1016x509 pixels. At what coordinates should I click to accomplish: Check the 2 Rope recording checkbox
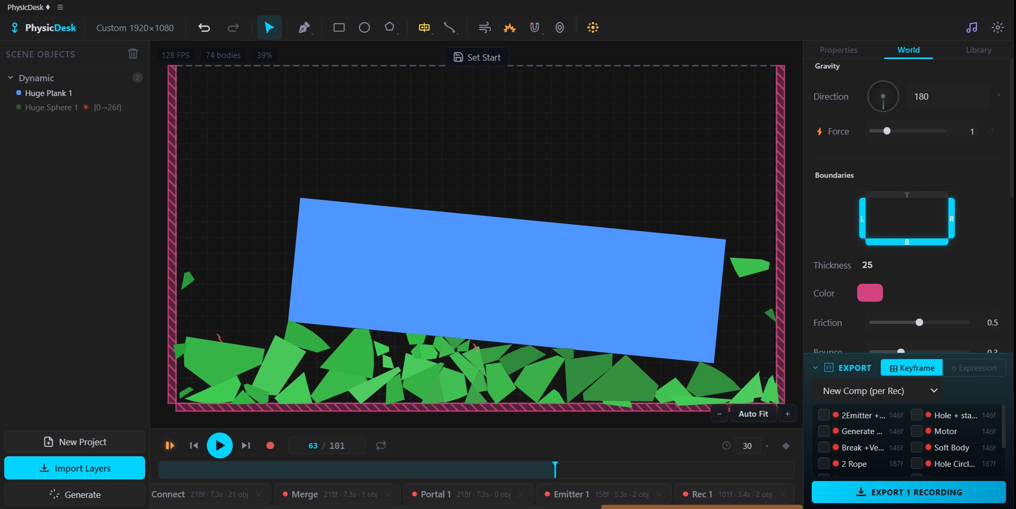pos(824,464)
